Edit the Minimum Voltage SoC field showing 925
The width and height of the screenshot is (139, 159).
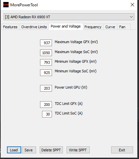[x=46, y=73]
